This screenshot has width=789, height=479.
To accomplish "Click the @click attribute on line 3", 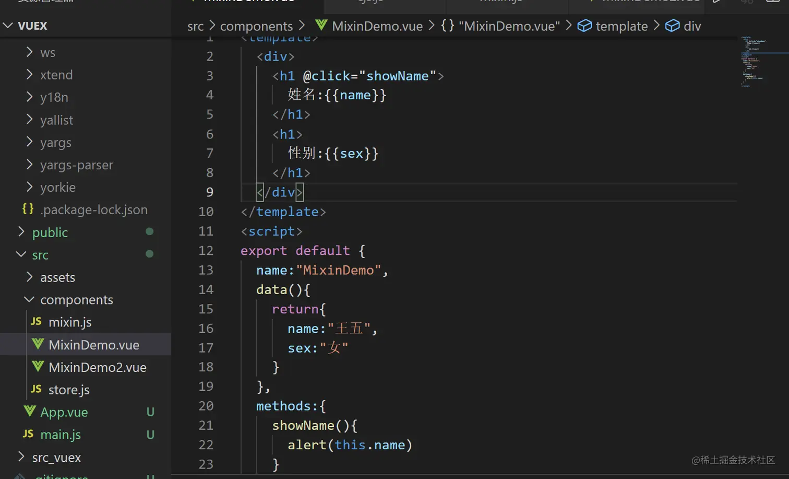I will point(327,76).
